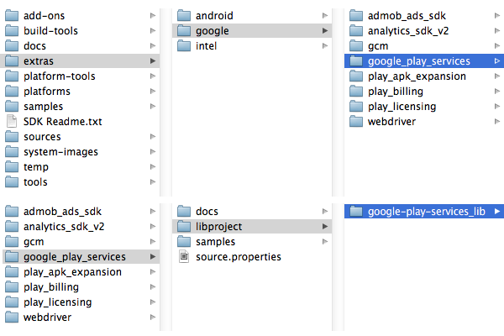Click the android folder icon
The width and height of the screenshot is (504, 336).
coord(184,15)
